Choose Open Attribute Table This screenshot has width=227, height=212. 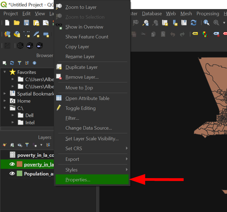92,98
